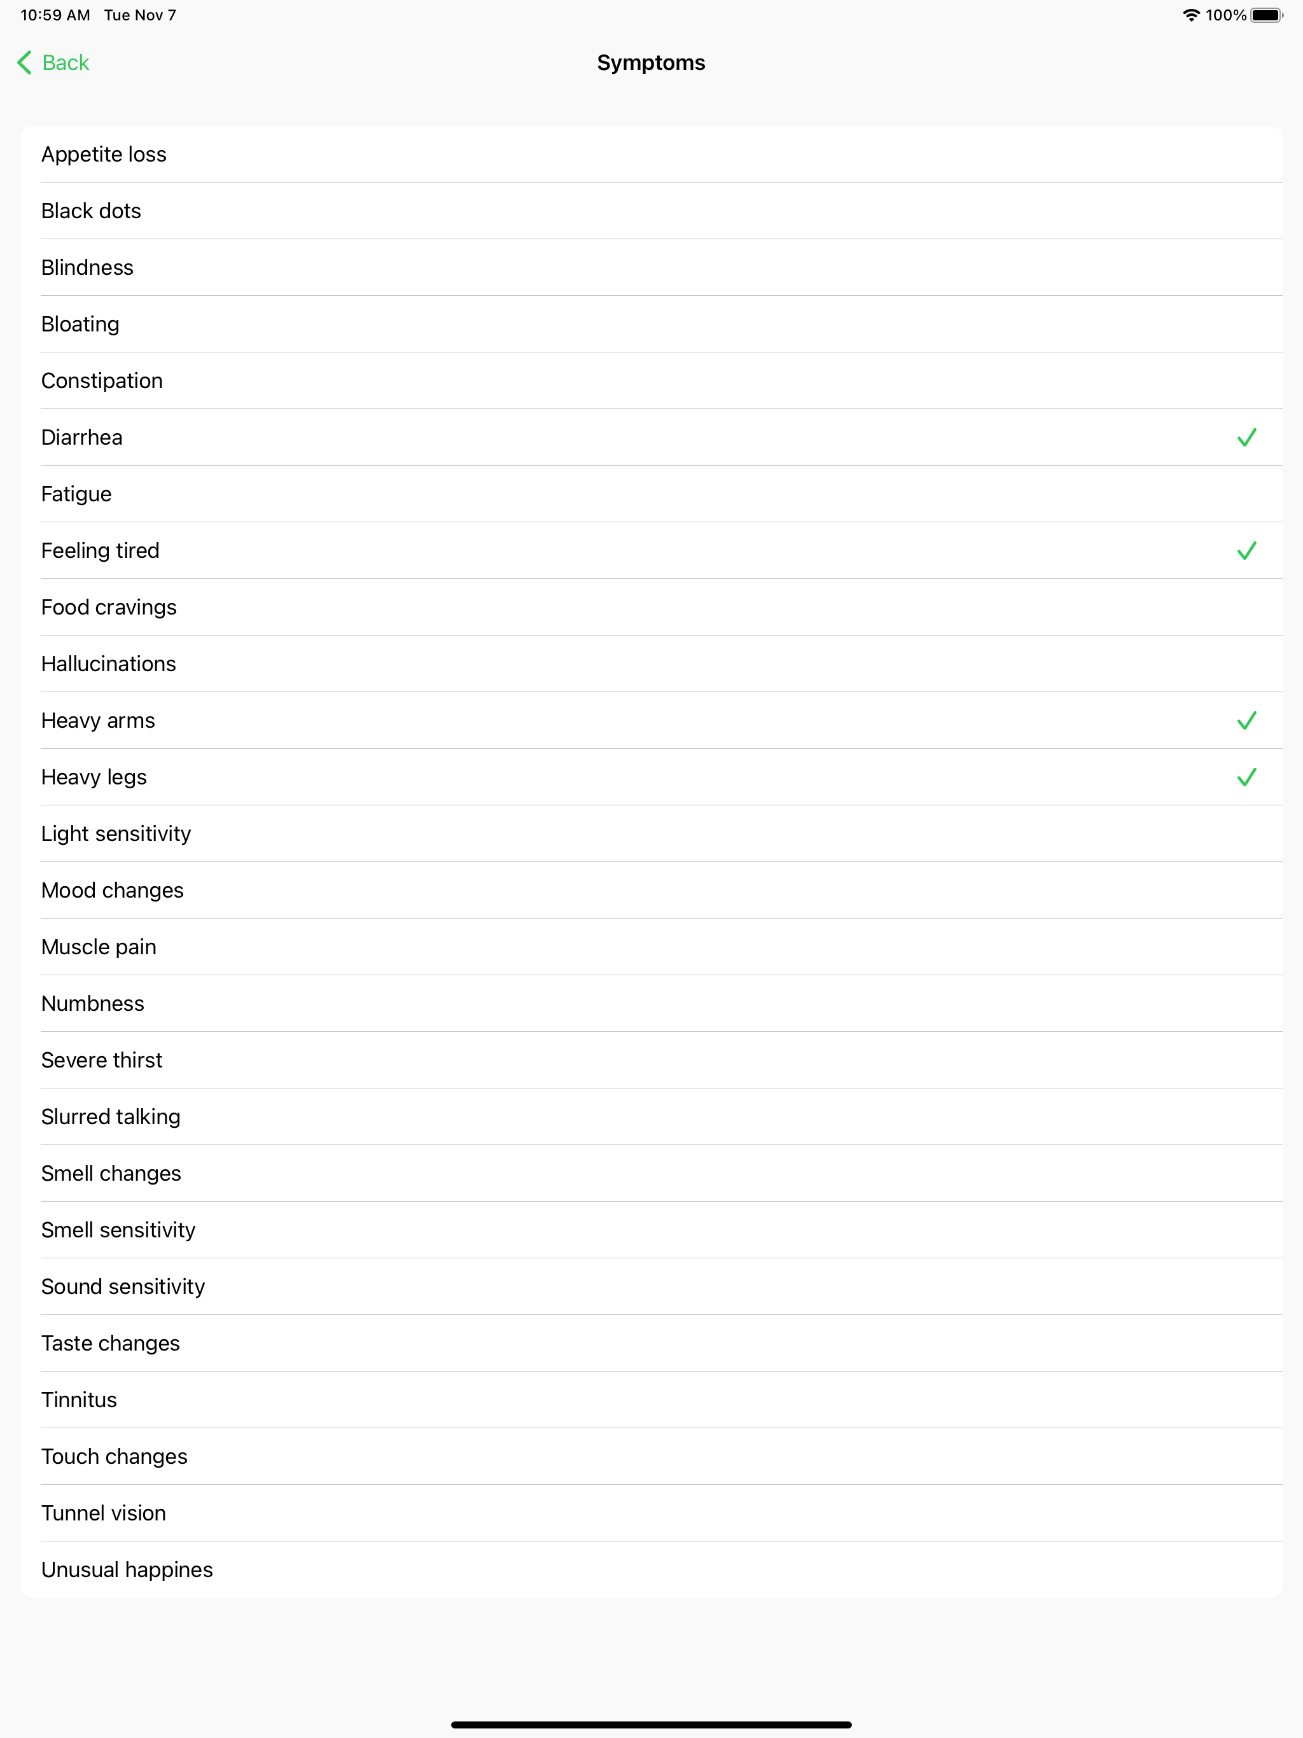Tap the battery indicator icon
1303x1738 pixels.
click(x=1267, y=14)
